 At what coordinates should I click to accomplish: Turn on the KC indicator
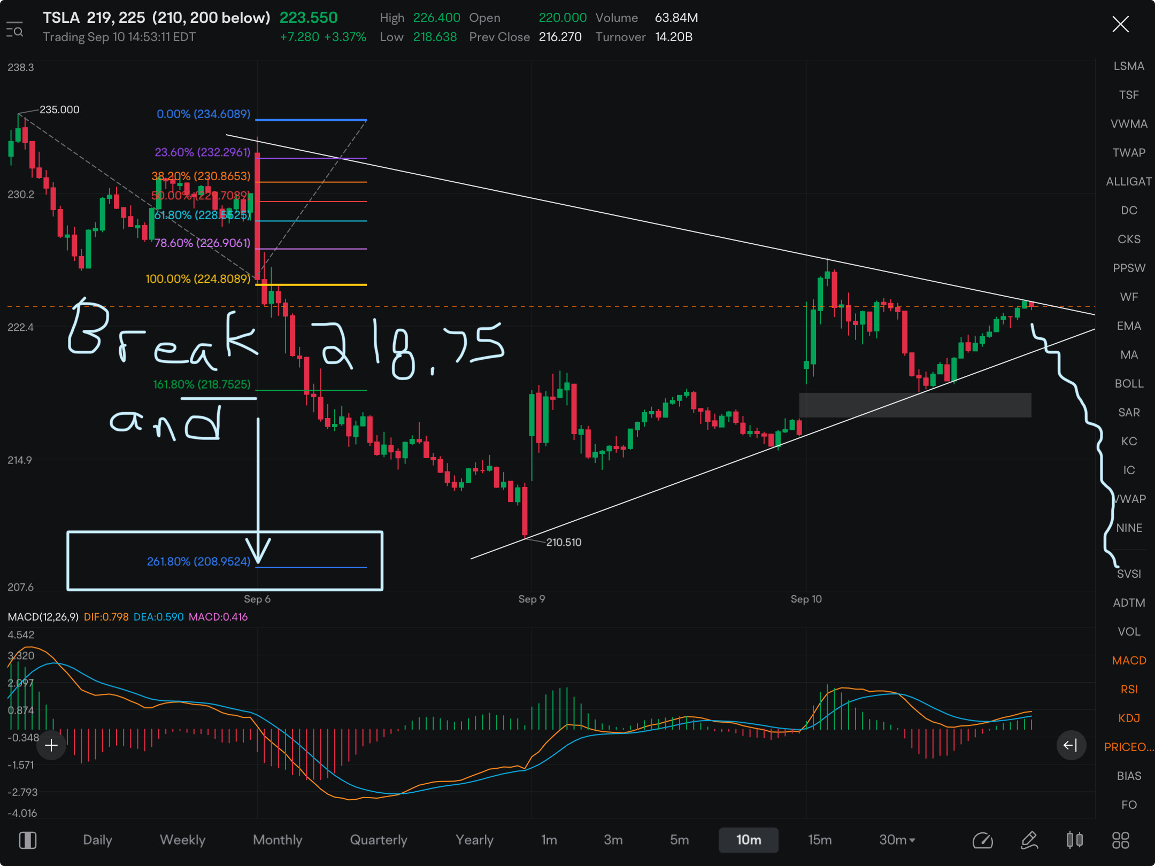click(x=1129, y=442)
